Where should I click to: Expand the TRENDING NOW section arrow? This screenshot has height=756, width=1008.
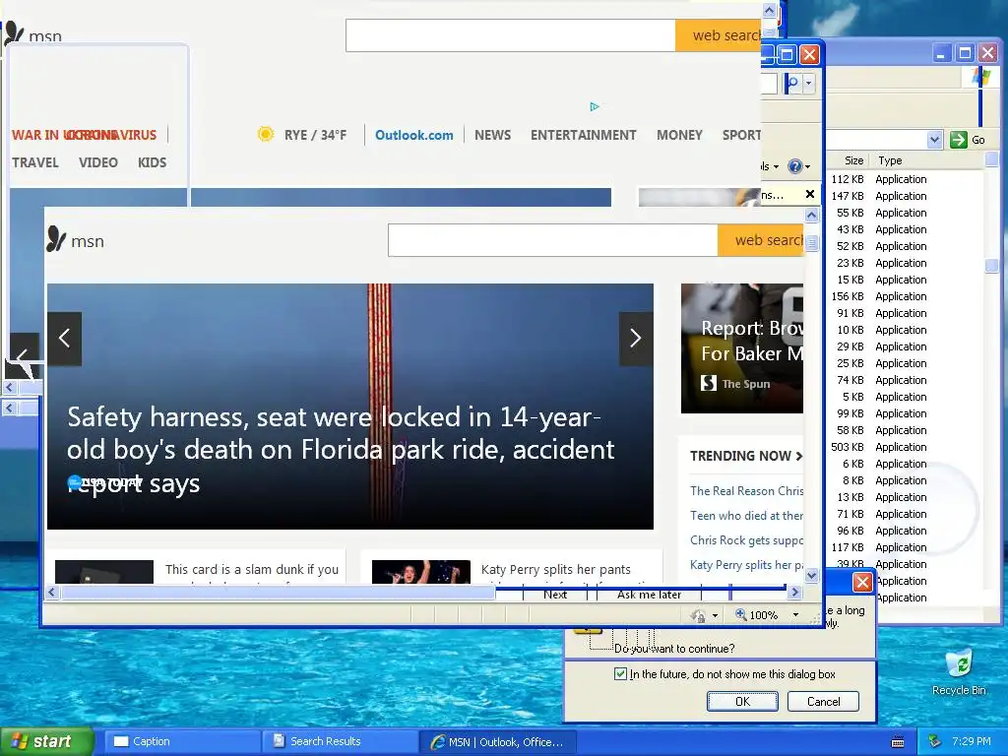coord(799,456)
